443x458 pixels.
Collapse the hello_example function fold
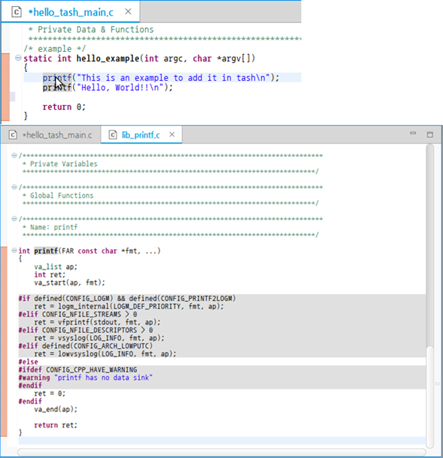[18, 59]
